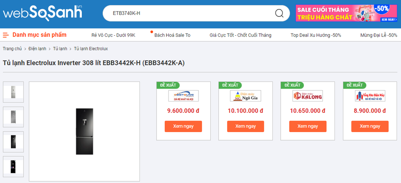Click the search magnifier icon

tap(279, 13)
